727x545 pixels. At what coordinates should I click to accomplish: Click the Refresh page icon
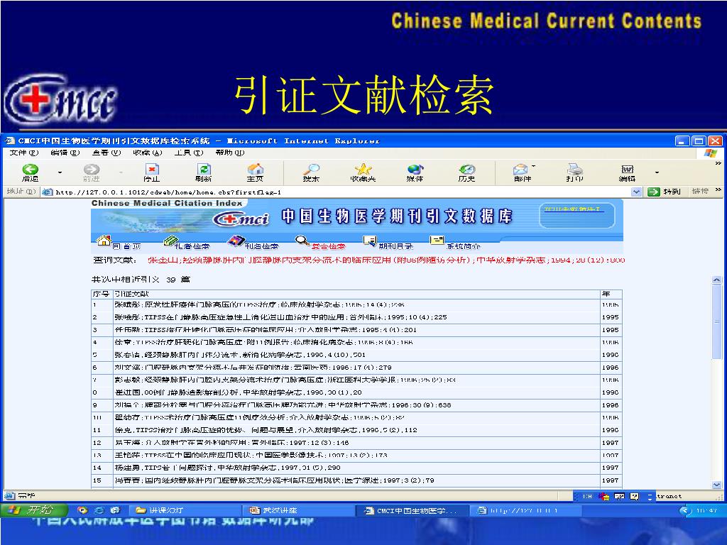point(204,169)
